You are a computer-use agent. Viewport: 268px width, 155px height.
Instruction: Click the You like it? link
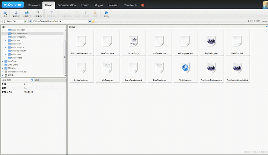point(131,5)
